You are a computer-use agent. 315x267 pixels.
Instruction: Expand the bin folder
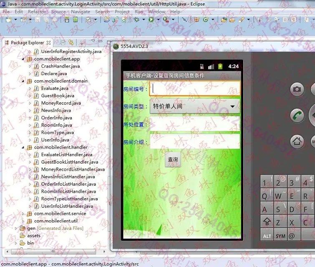(16, 243)
